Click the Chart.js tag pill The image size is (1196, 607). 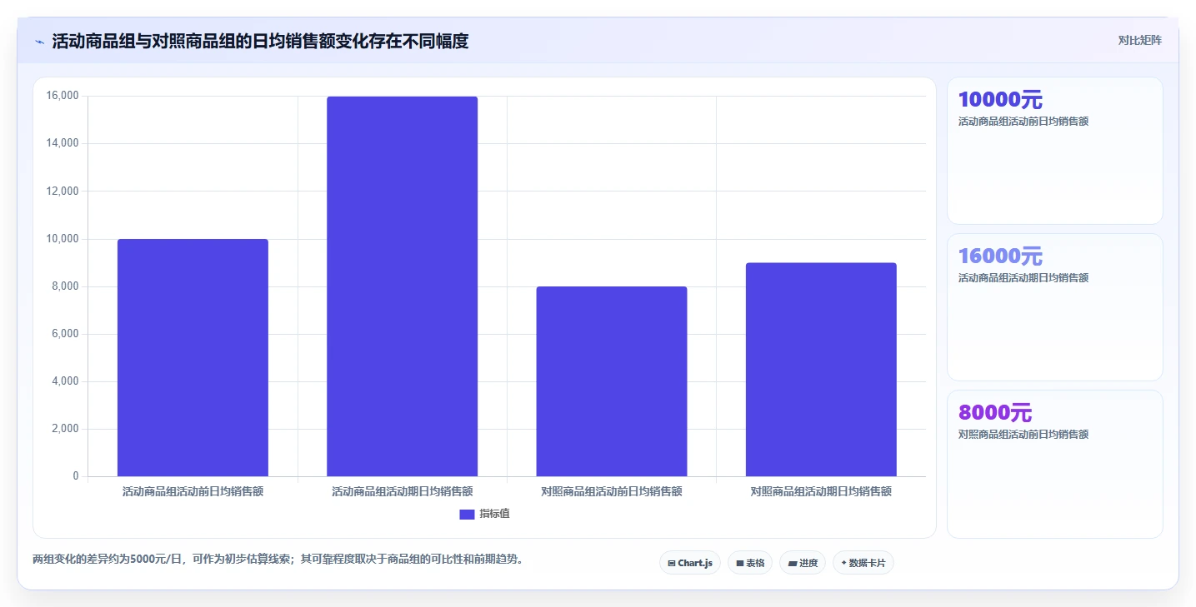point(690,563)
